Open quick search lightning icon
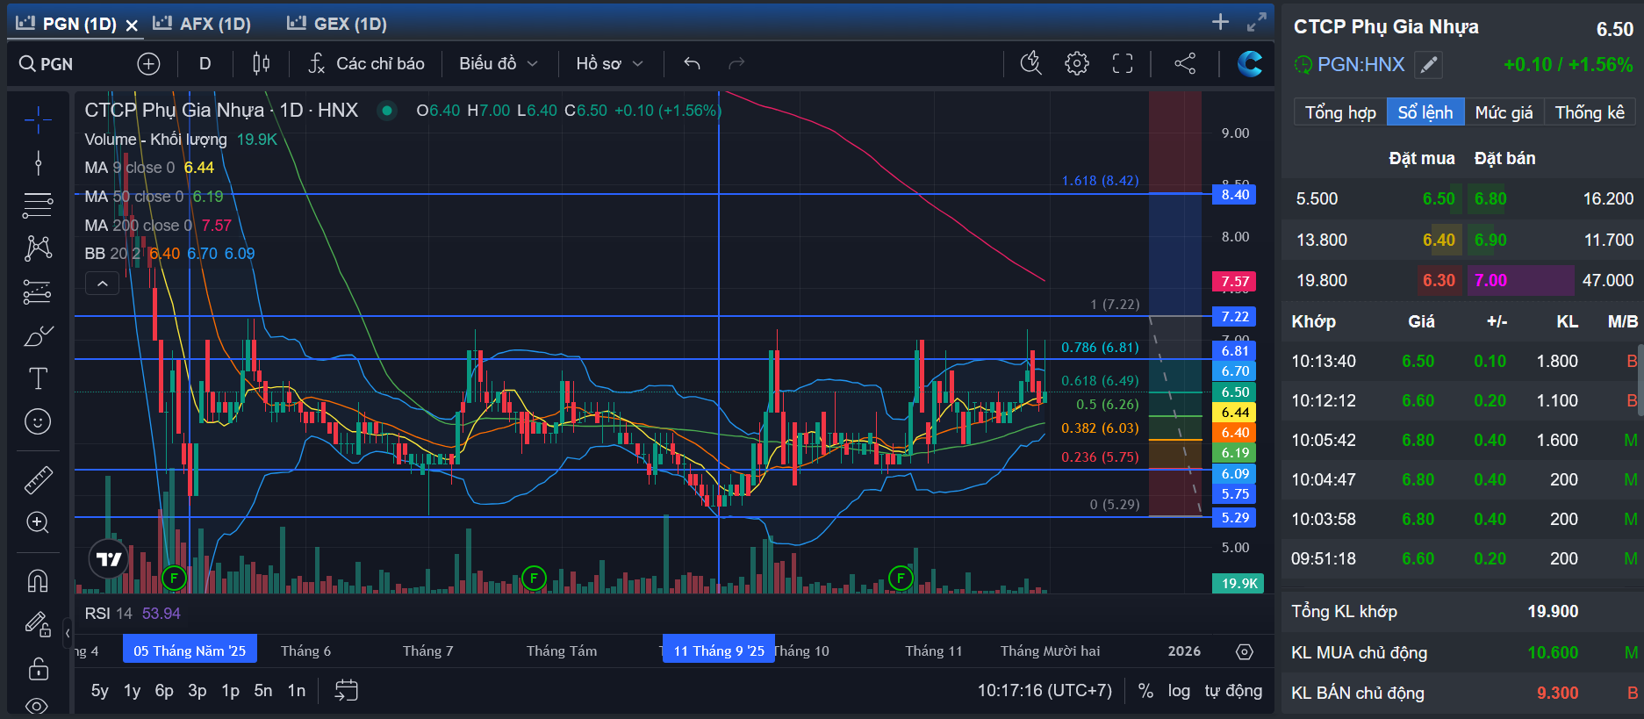1644x719 pixels. pos(1031,63)
